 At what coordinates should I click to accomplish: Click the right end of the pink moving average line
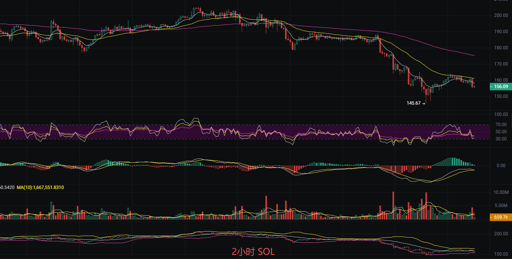pos(474,55)
